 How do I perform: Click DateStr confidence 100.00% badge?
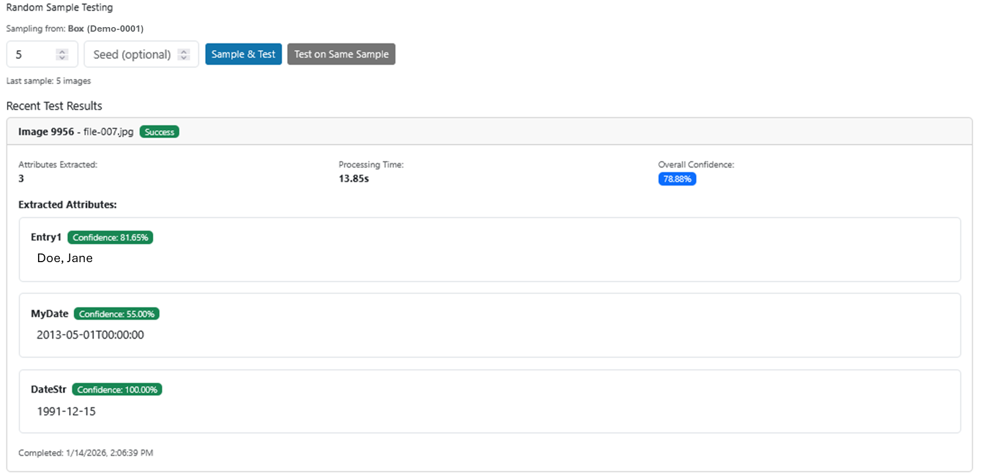coord(117,390)
